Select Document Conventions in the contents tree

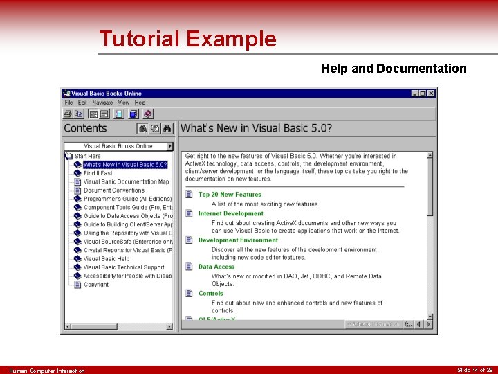tap(114, 190)
